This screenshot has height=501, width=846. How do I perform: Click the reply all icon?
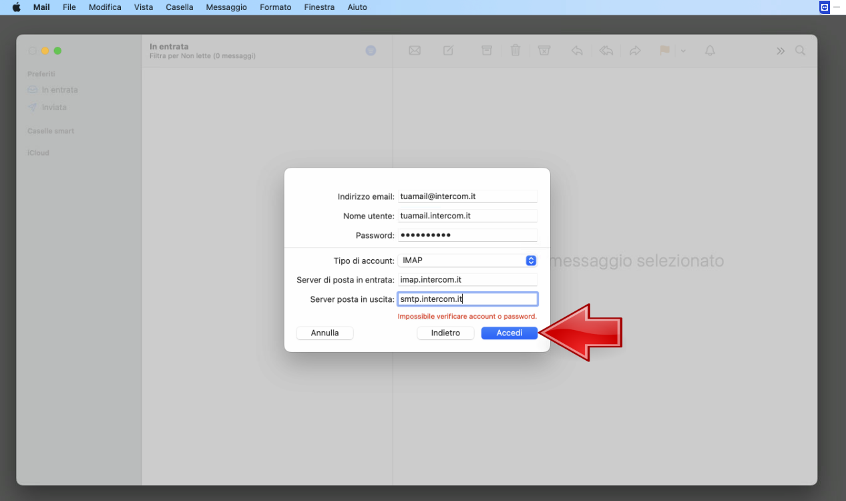click(x=606, y=51)
